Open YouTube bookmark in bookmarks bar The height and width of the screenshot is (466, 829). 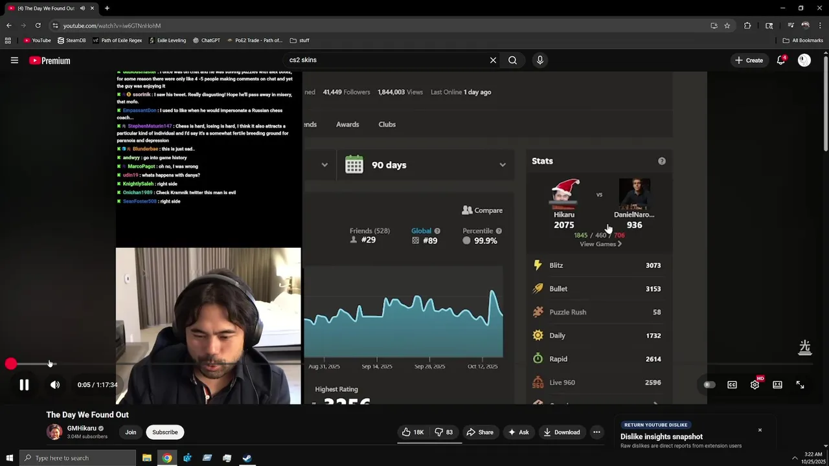pos(37,40)
